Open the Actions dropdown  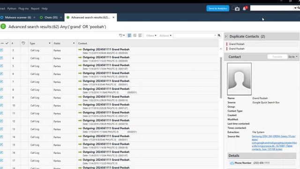pos(165,36)
